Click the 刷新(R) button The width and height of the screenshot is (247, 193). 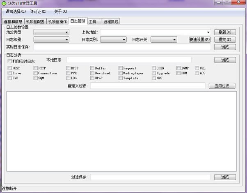click(225, 32)
